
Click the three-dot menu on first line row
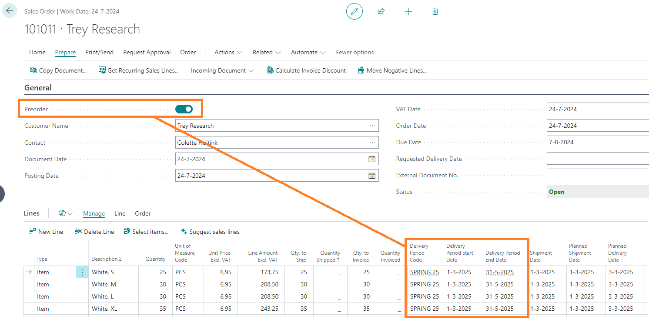coord(82,272)
